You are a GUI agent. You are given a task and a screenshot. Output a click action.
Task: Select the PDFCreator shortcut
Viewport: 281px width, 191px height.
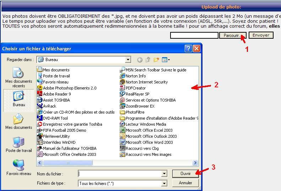click(x=133, y=88)
